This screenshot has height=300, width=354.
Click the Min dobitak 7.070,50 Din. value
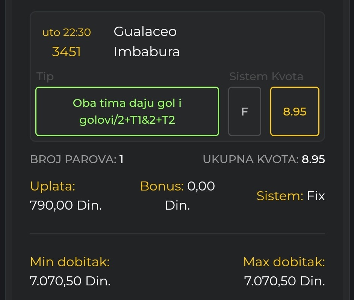[x=70, y=281]
